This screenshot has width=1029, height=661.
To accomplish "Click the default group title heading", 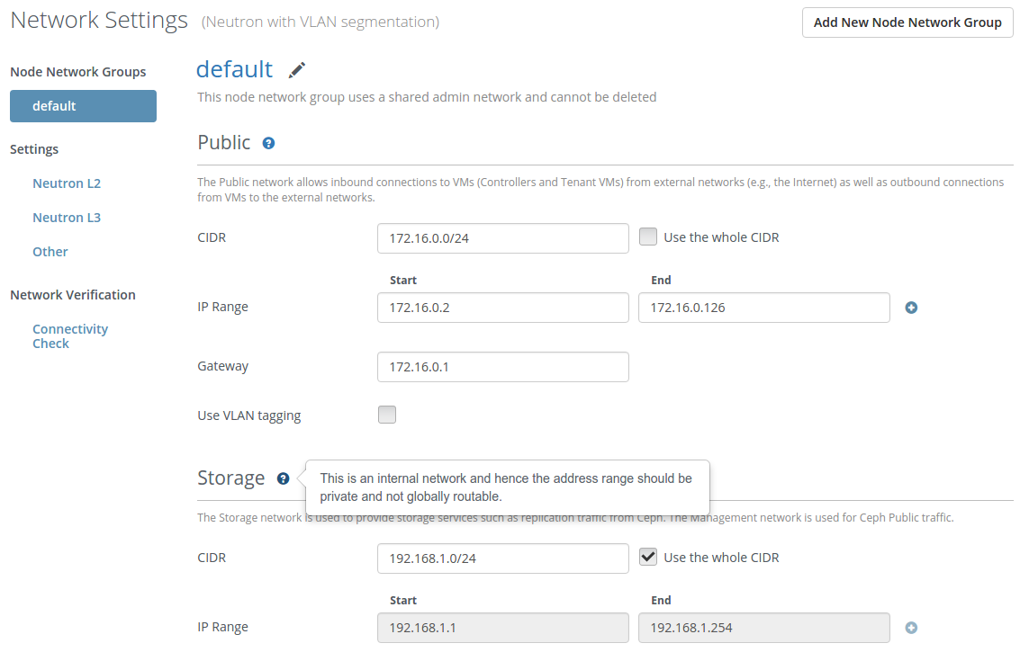I will pyautogui.click(x=234, y=70).
